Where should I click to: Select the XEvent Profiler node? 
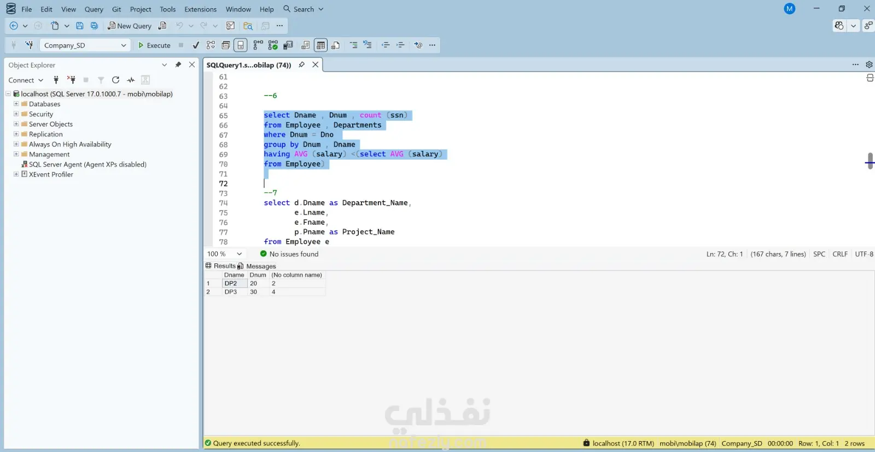click(x=51, y=174)
